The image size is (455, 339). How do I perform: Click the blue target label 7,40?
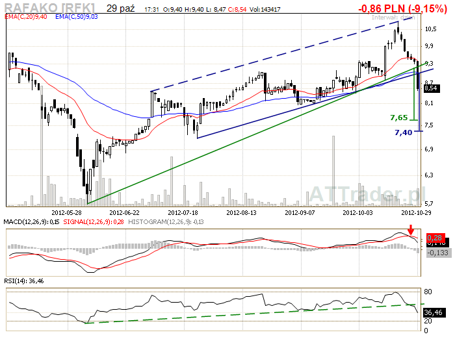(x=404, y=132)
